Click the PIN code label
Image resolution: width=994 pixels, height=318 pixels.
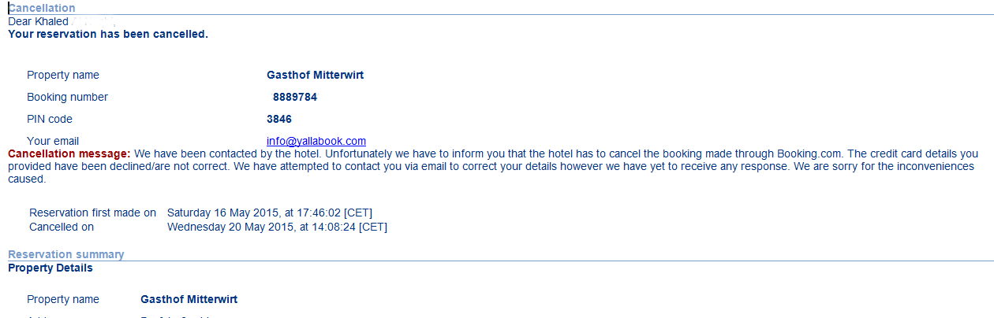[x=50, y=120]
